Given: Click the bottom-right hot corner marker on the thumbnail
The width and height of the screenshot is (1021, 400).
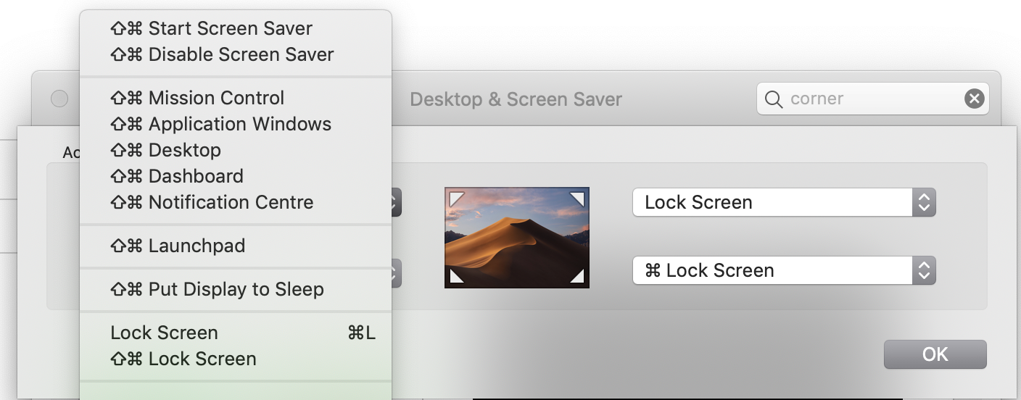Looking at the screenshot, I should (577, 276).
